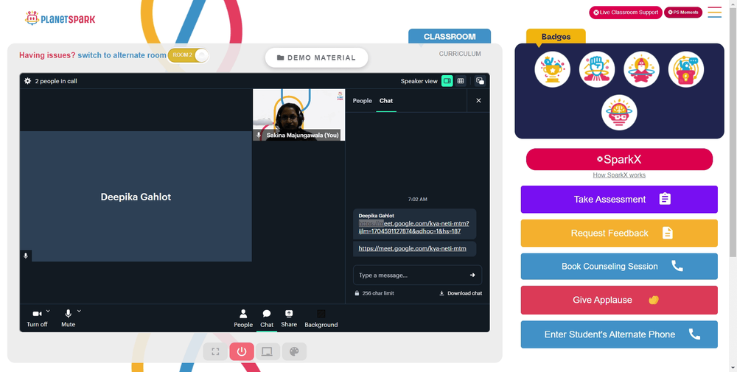This screenshot has height=372, width=737.
Task: Click the hula hoop character badge
Action: (x=641, y=69)
